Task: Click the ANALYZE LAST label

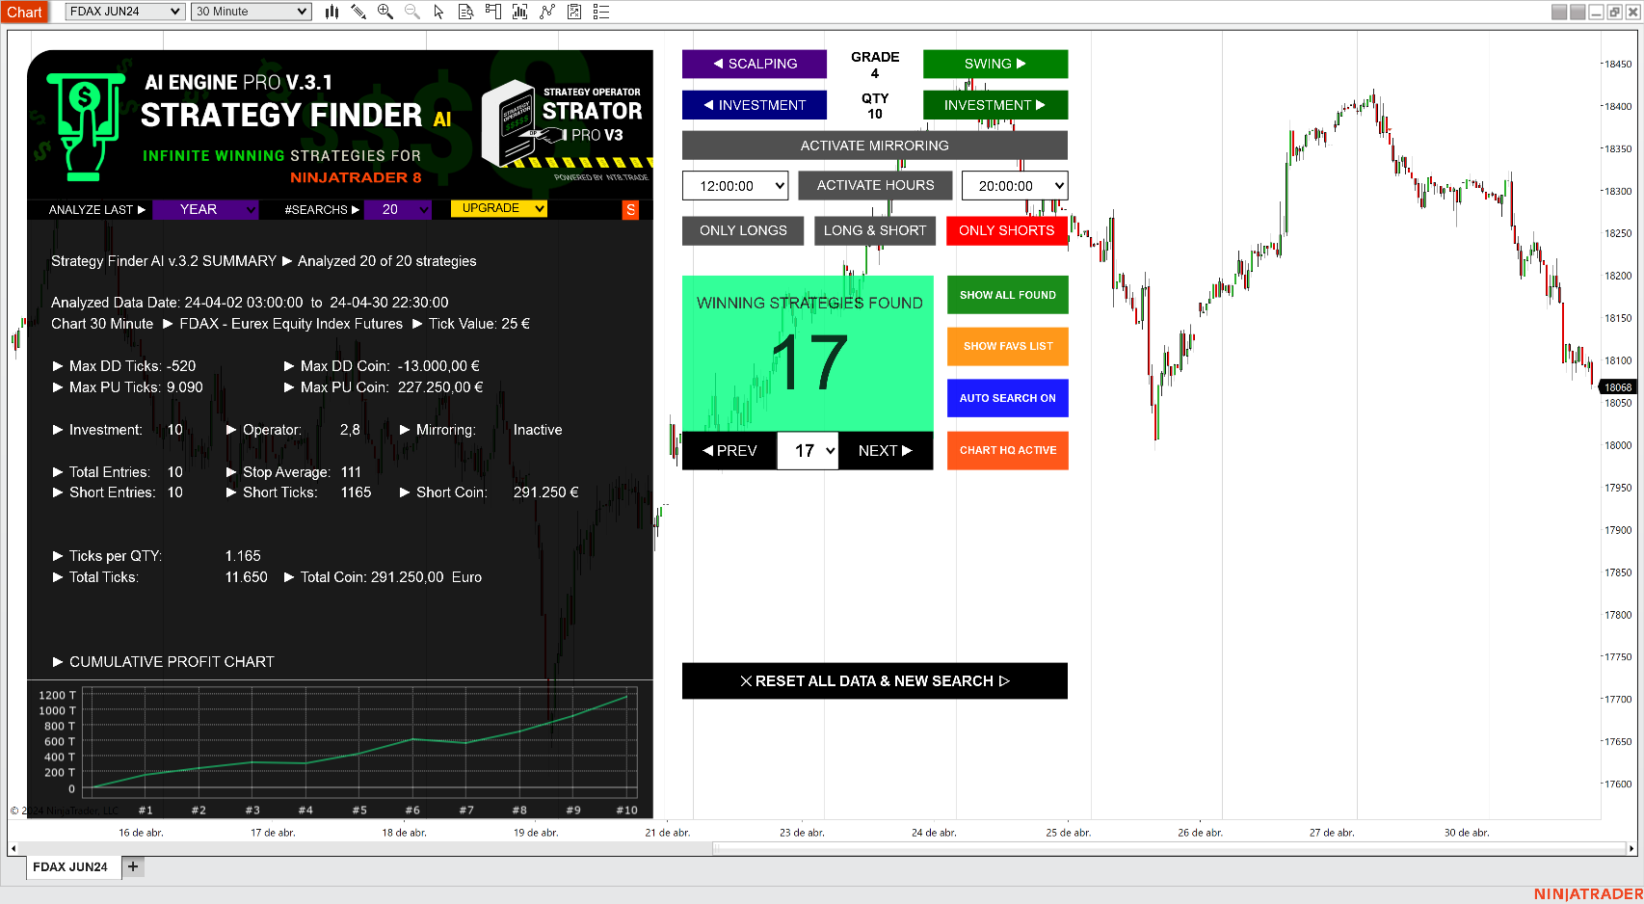Action: [96, 209]
